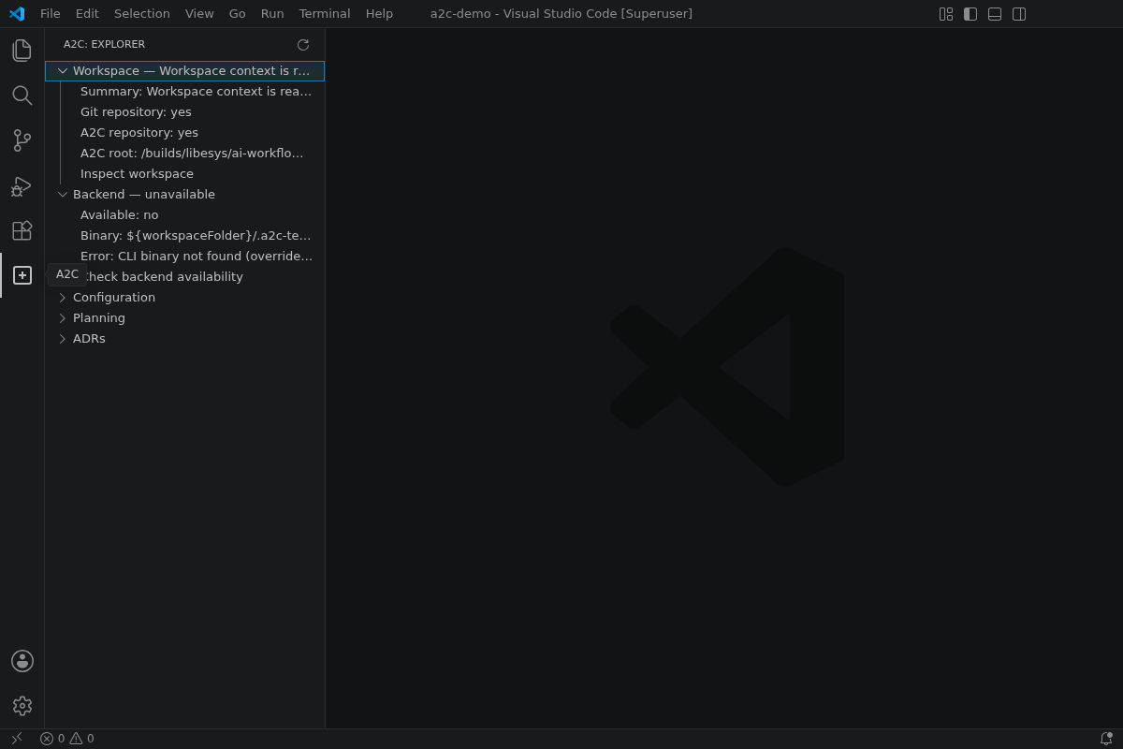Click the A2C: EXPLORER panel title
The image size is (1123, 749).
[x=104, y=45]
